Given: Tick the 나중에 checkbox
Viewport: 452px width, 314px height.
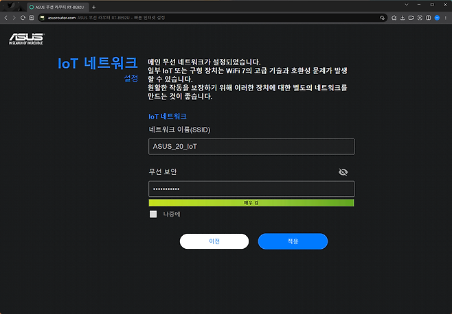Looking at the screenshot, I should point(153,214).
